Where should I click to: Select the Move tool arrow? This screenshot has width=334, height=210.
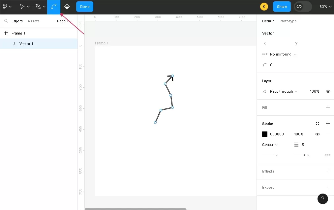coord(22,7)
